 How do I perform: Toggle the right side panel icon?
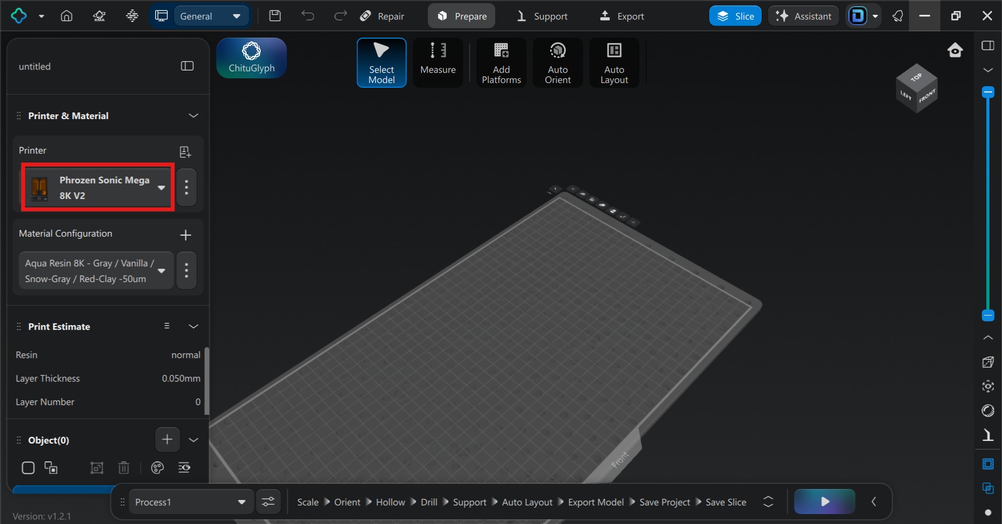pyautogui.click(x=988, y=45)
